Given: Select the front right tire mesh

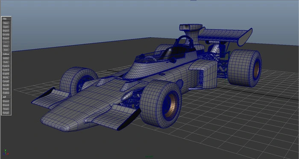Looking at the screenshot, I should tap(161, 104).
